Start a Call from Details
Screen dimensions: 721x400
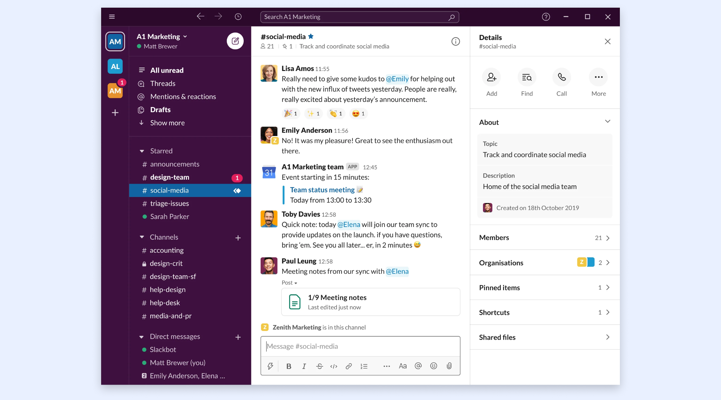562,77
